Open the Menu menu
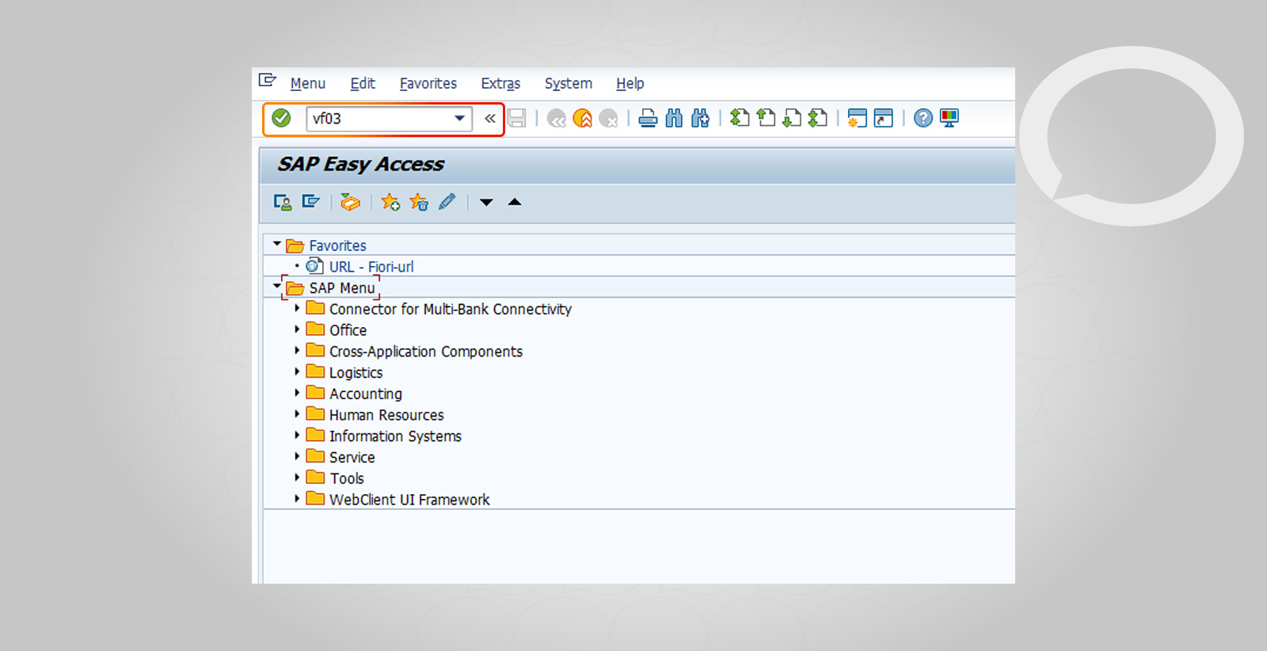 [308, 83]
